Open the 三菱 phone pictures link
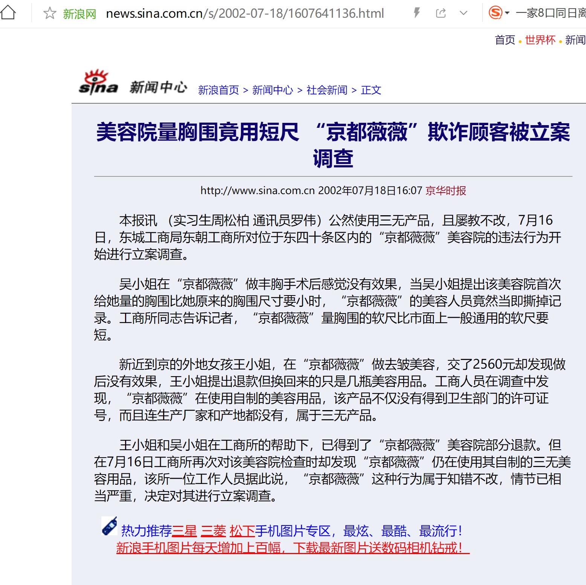 click(x=214, y=531)
